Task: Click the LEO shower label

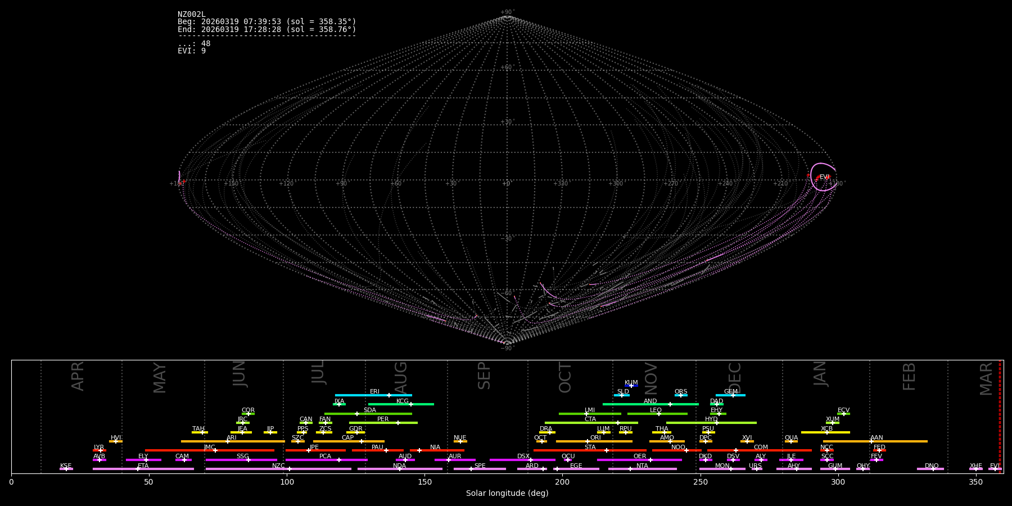Action: pos(656,410)
